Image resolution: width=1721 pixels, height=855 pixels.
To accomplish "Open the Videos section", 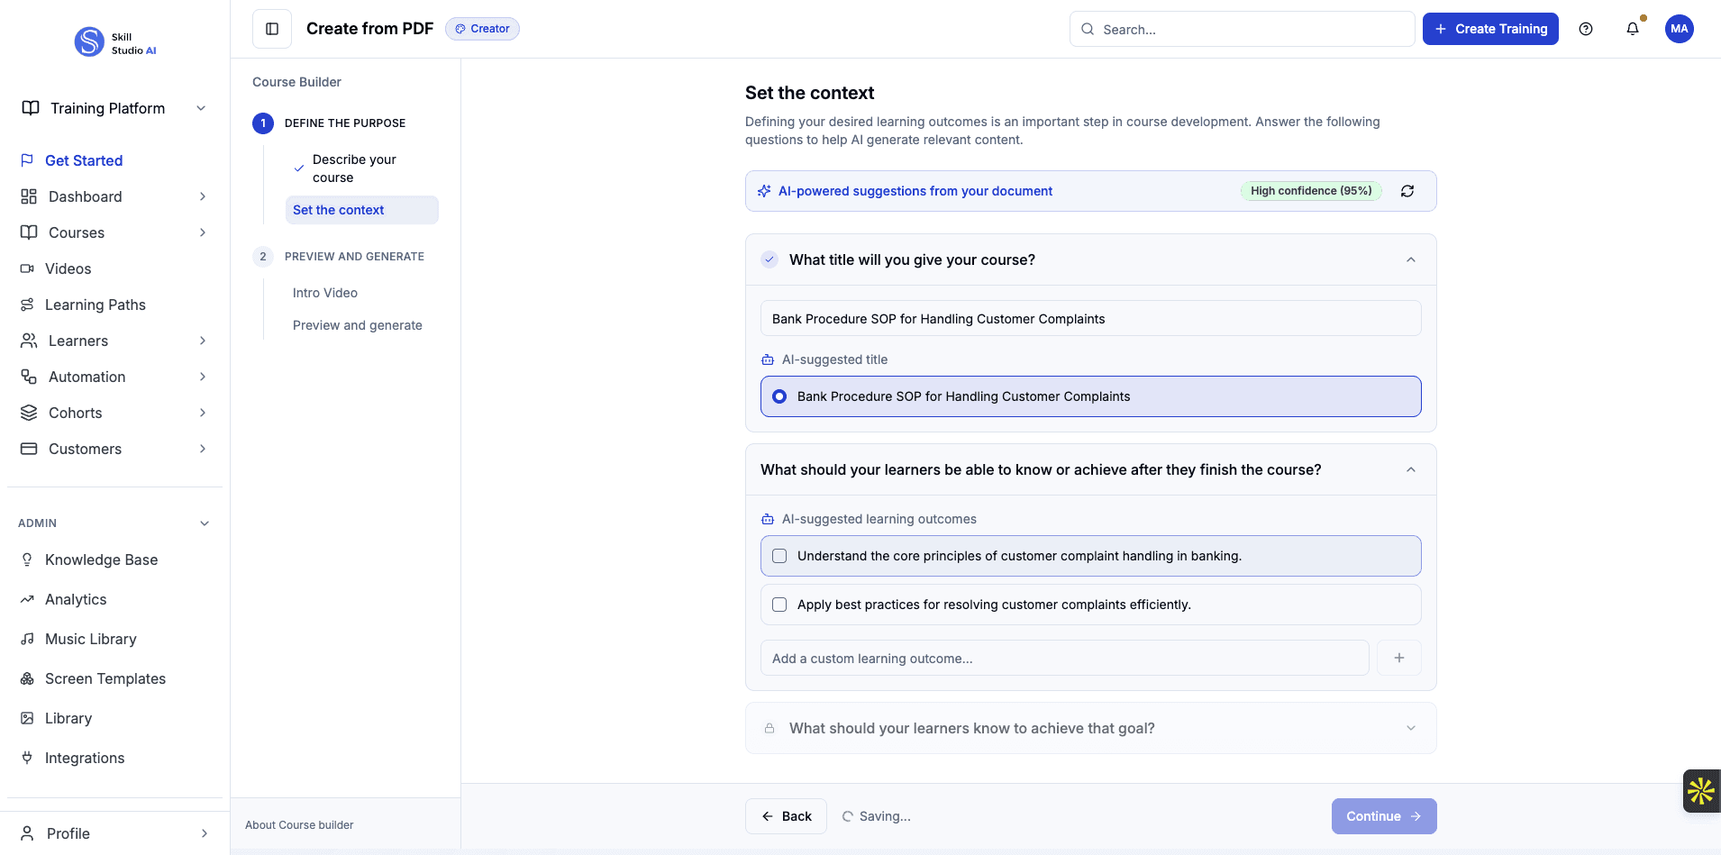I will pyautogui.click(x=68, y=268).
